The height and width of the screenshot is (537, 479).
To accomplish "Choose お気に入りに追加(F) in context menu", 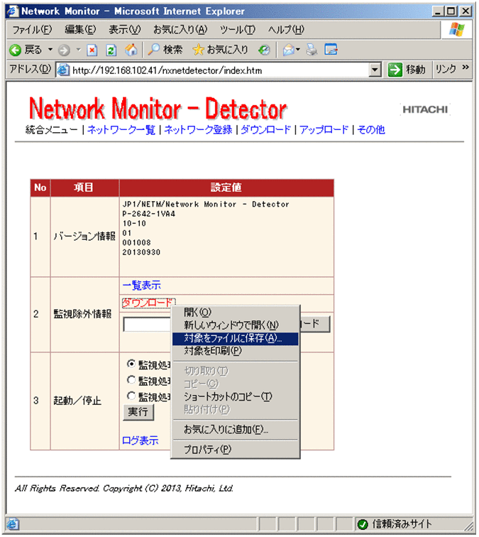I will click(x=235, y=430).
